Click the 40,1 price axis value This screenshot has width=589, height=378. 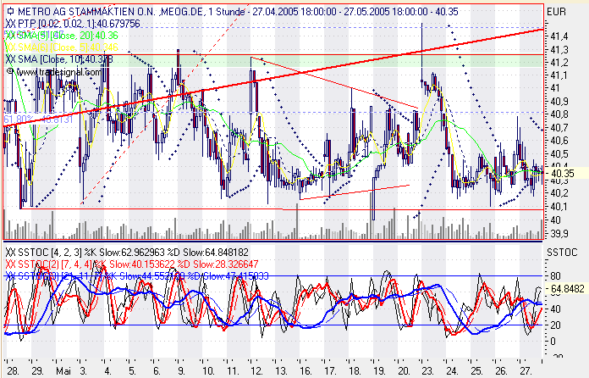click(x=559, y=206)
